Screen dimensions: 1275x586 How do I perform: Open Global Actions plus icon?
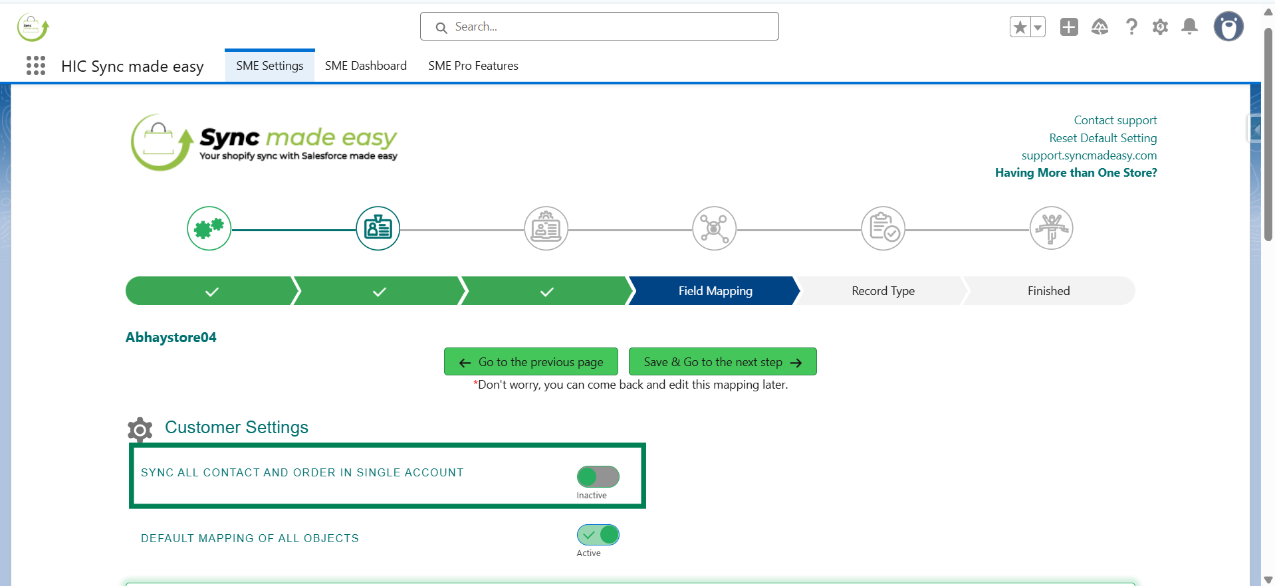pos(1069,27)
